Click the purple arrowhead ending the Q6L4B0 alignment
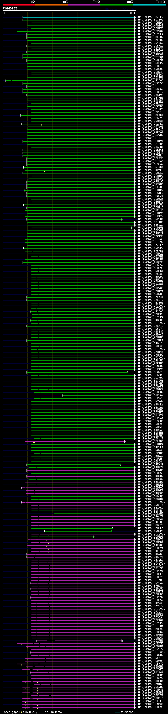The image size is (168, 714). point(125,442)
